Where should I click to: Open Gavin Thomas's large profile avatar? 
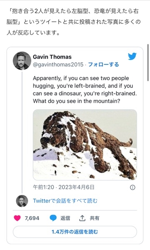22,61
